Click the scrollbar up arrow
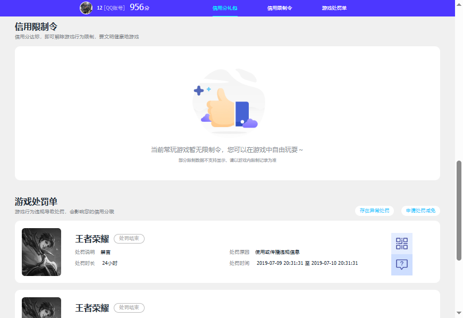This screenshot has height=318, width=463. tap(459, 4)
